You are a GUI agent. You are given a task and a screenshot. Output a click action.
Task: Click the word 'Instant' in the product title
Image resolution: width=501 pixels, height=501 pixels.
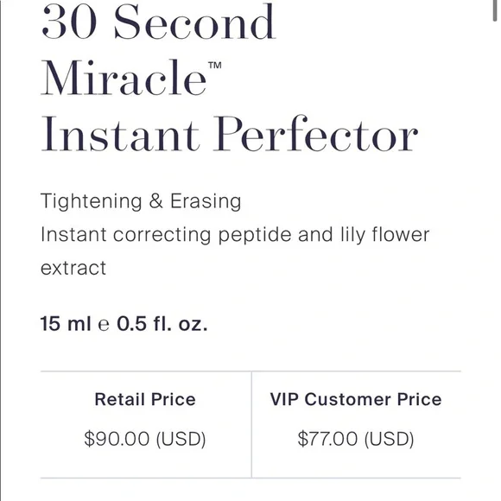(120, 134)
